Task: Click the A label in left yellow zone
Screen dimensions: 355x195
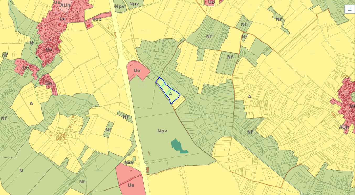Action: (31, 104)
